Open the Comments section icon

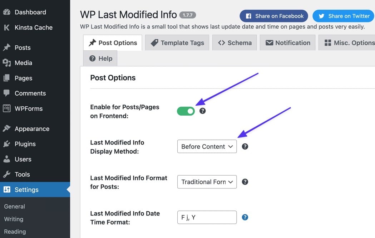pyautogui.click(x=6, y=93)
